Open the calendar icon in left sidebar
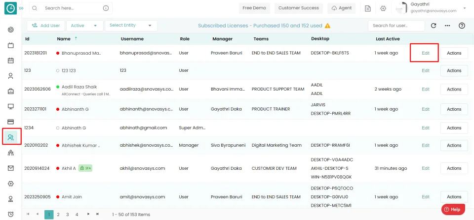474x220 pixels. [10, 61]
